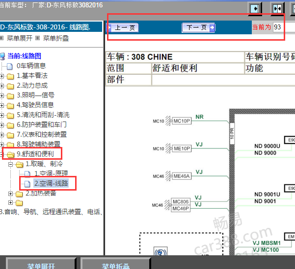Expand the 3.照明—信号 folder plus box

point(1,96)
